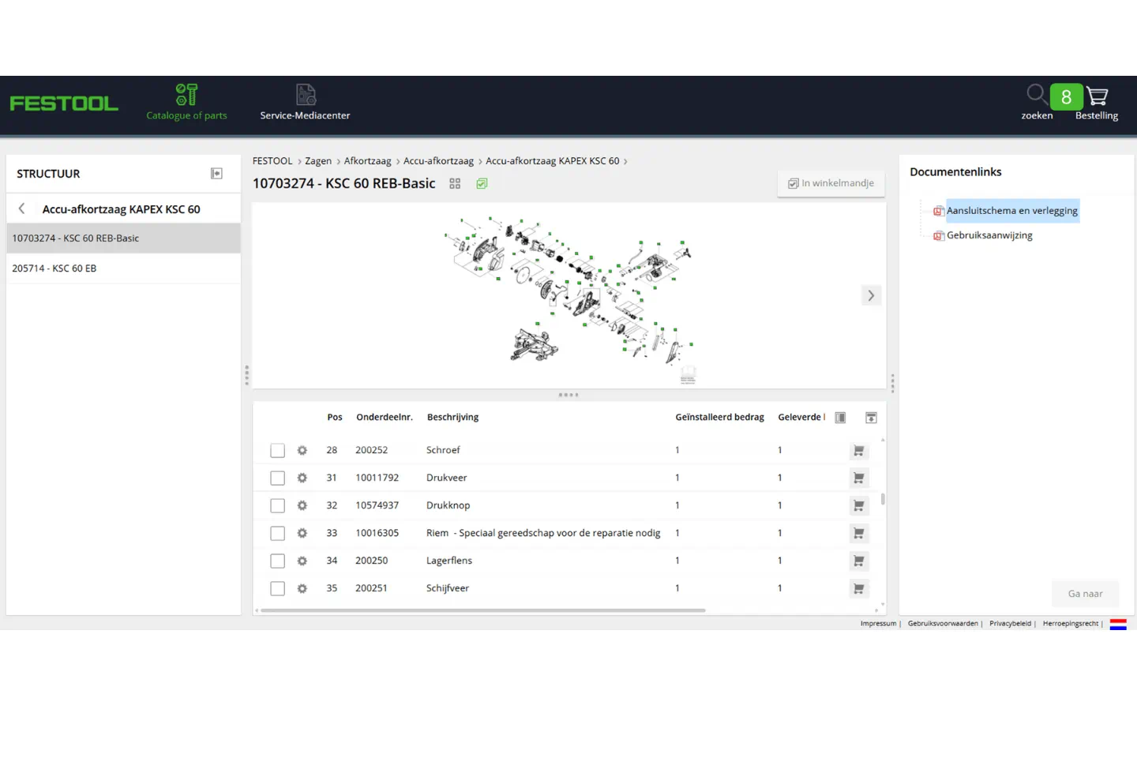Open the Catalogue of parts section
The width and height of the screenshot is (1137, 758).
pyautogui.click(x=186, y=103)
